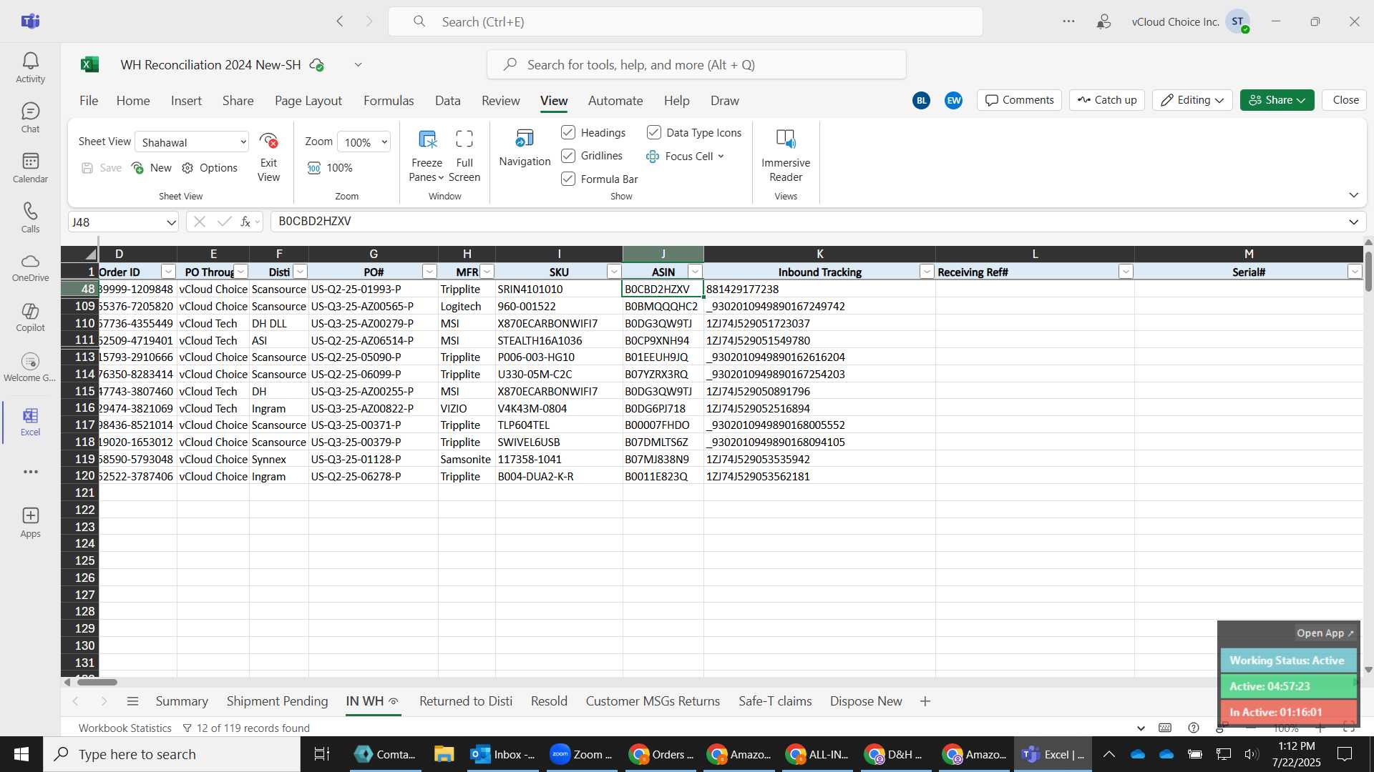The image size is (1374, 772).
Task: Click the three-dot more apps icon in sidebar
Action: [x=30, y=472]
